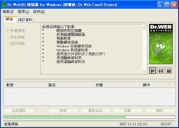Click the 刪除 button
The image size is (179, 128).
point(160,111)
